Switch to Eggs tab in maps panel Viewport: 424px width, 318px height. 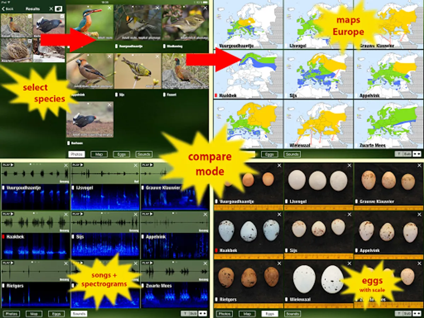(x=270, y=154)
